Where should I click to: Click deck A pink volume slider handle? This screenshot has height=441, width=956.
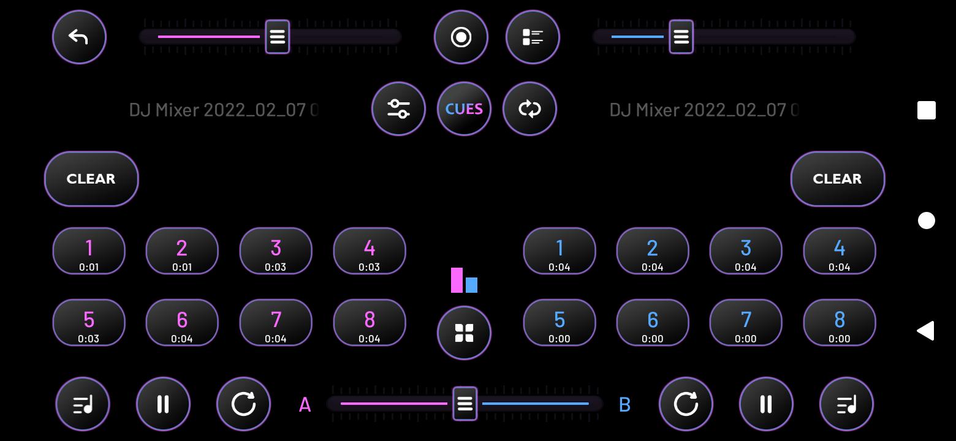pyautogui.click(x=277, y=37)
